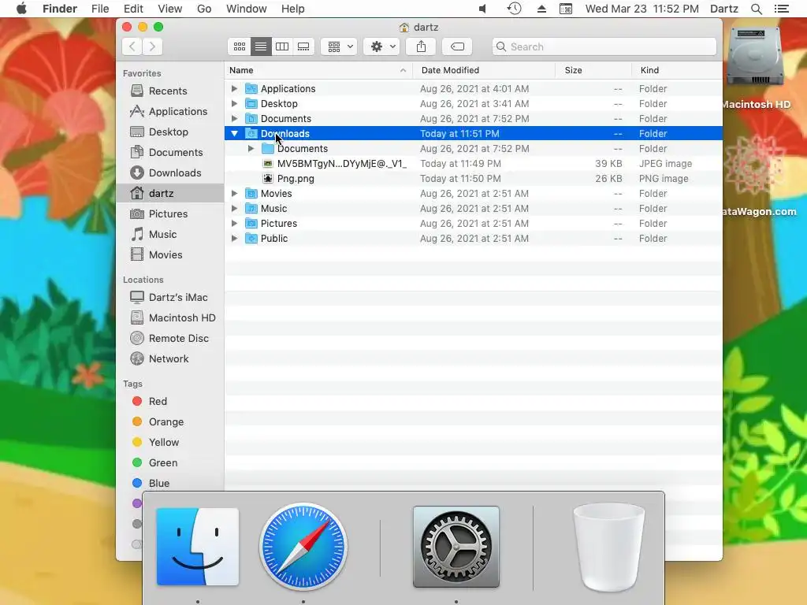This screenshot has width=807, height=605.
Task: Open the Edit menu
Action: (x=133, y=9)
